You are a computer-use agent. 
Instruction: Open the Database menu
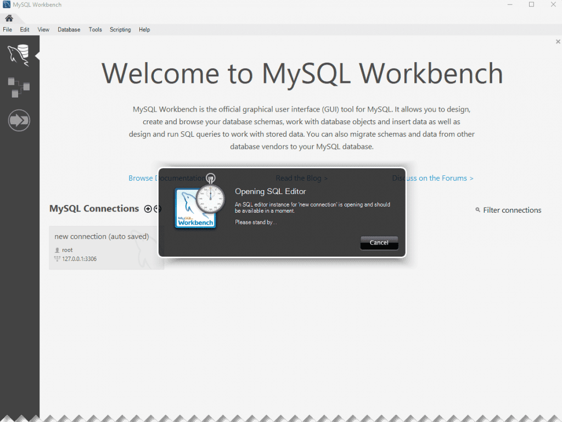point(69,29)
